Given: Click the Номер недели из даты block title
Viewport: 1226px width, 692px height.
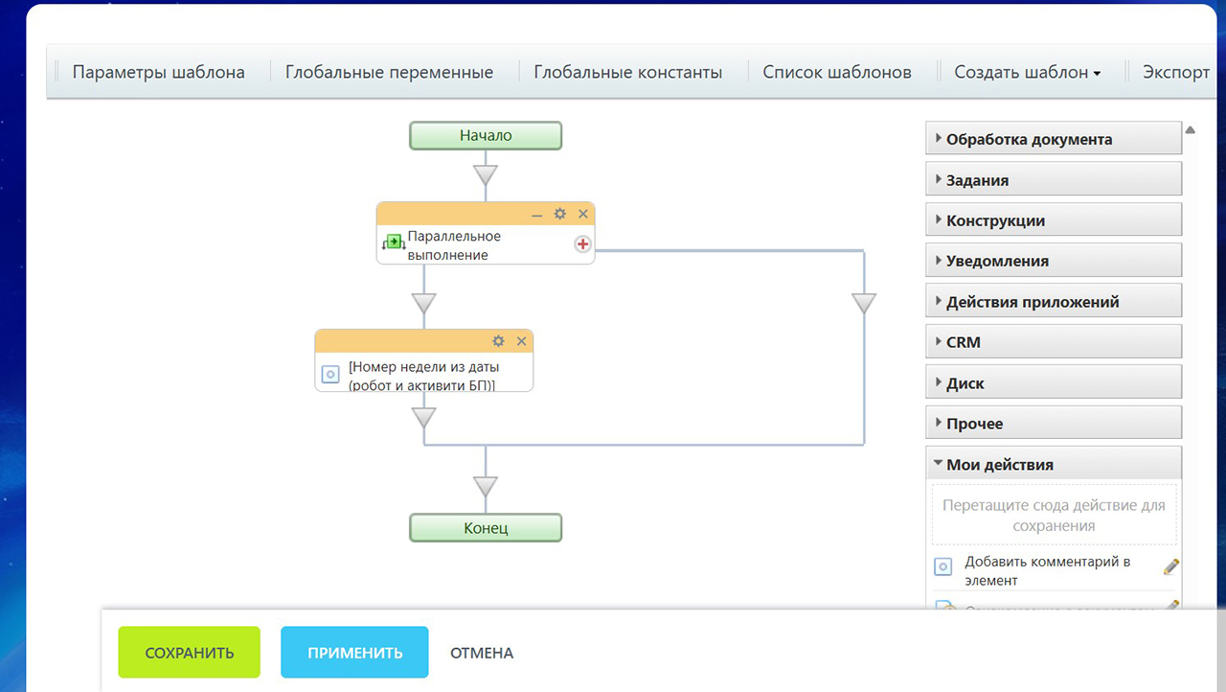Looking at the screenshot, I should (x=423, y=376).
